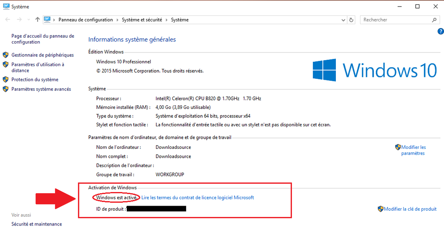The width and height of the screenshot is (444, 234).
Task: Click Informations système générales heading
Action: pyautogui.click(x=132, y=40)
